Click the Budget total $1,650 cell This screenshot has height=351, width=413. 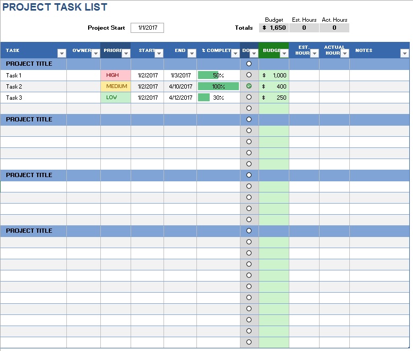(274, 28)
